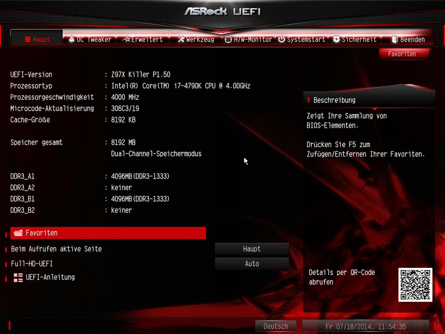This screenshot has width=445, height=334.
Task: Select the Haupt tab
Action: tap(37, 38)
